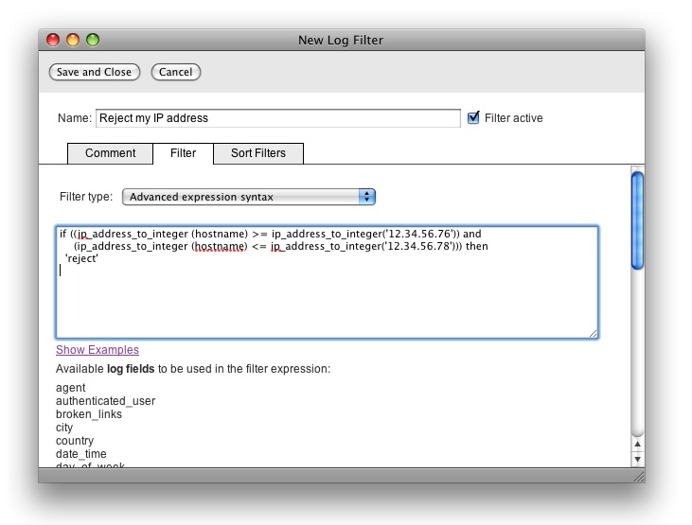Click the authenticated_user log field
The image size is (692, 525).
point(105,401)
